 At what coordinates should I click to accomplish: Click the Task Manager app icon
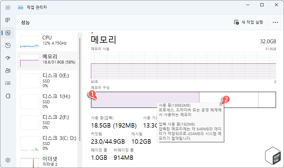click(x=21, y=8)
